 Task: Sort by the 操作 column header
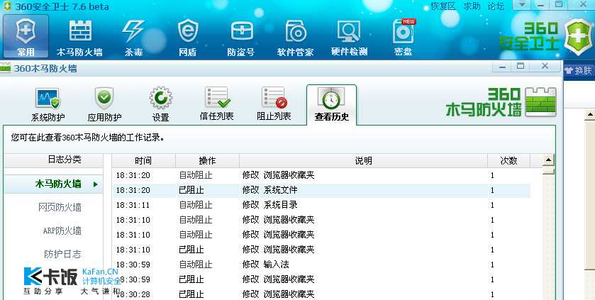[x=207, y=161]
